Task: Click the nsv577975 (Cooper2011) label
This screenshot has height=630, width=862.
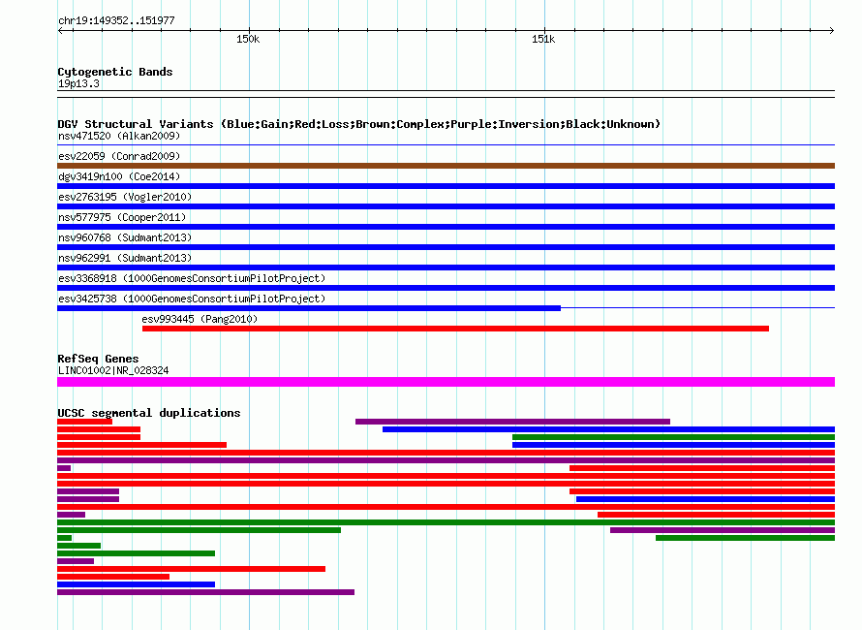Action: [x=122, y=217]
